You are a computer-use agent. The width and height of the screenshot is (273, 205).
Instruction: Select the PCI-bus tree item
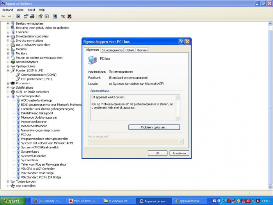(x=26, y=135)
